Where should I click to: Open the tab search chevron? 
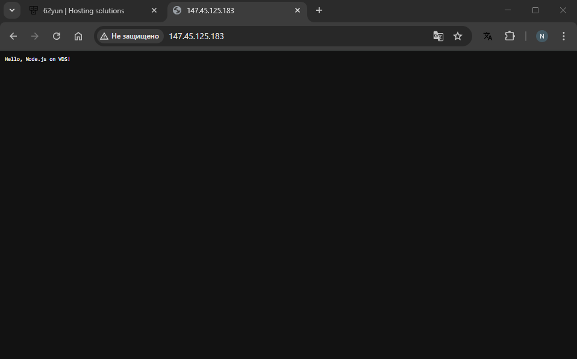point(11,10)
